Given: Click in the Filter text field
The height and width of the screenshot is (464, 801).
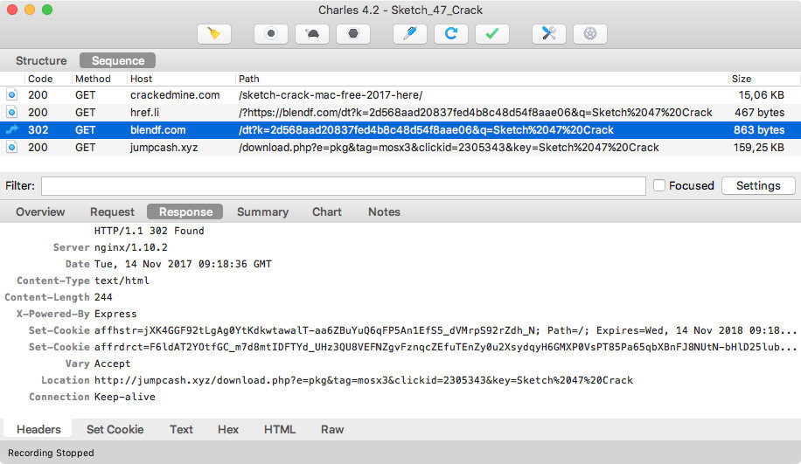Looking at the screenshot, I should point(343,186).
